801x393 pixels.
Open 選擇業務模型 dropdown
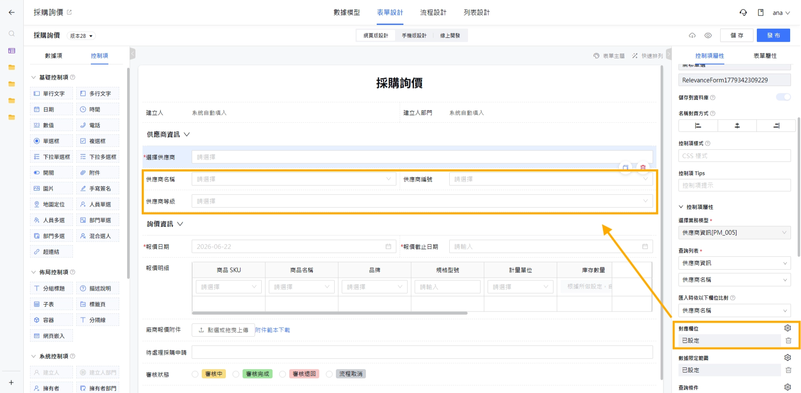pos(735,233)
